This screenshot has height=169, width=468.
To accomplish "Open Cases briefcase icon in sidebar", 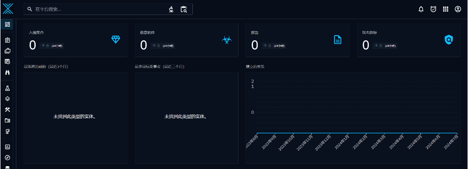I will pyautogui.click(x=8, y=51).
